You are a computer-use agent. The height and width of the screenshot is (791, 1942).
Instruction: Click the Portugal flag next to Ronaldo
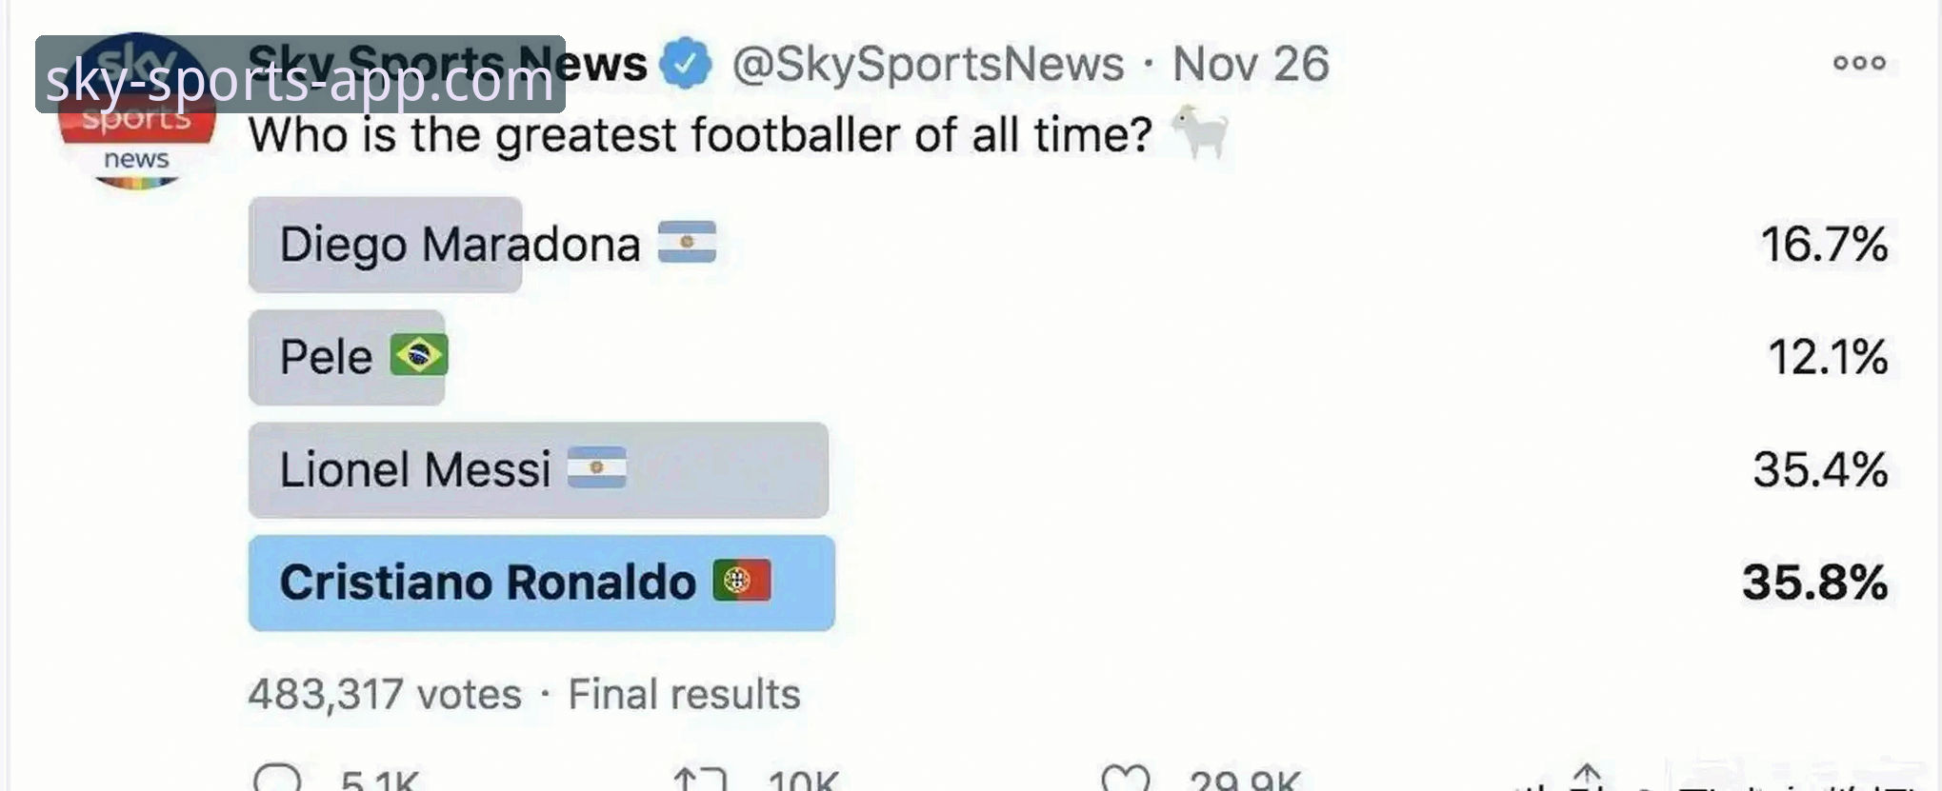coord(742,581)
